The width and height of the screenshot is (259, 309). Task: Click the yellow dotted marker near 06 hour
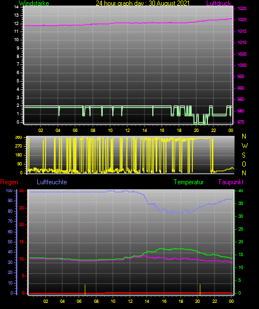pos(85,290)
